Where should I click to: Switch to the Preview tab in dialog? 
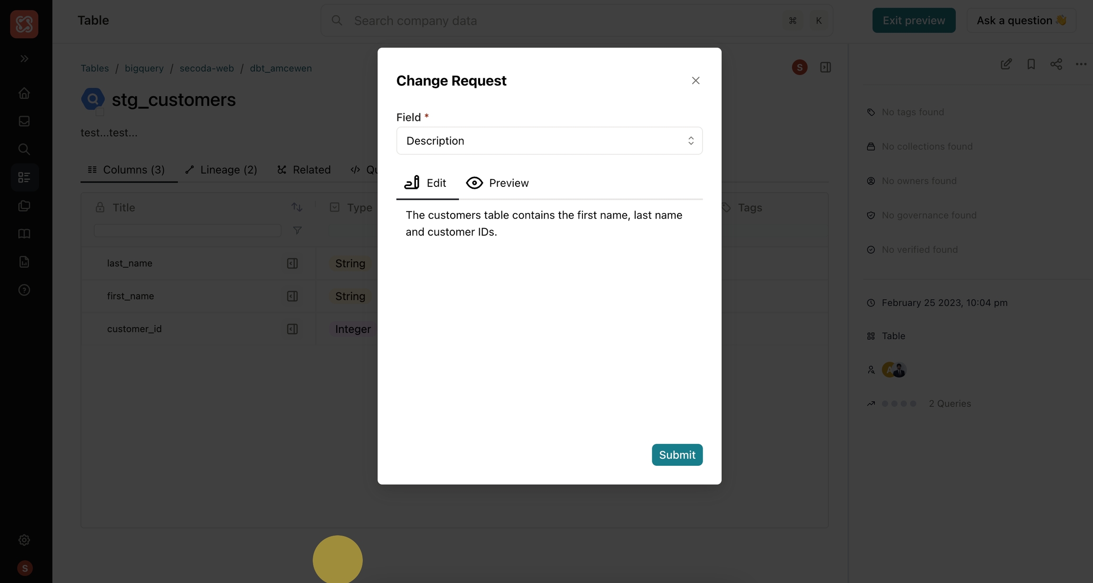497,183
